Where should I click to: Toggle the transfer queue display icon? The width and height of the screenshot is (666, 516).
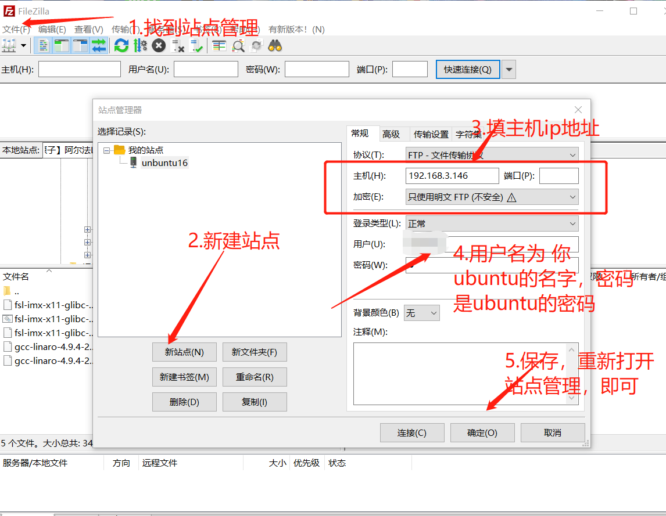99,45
